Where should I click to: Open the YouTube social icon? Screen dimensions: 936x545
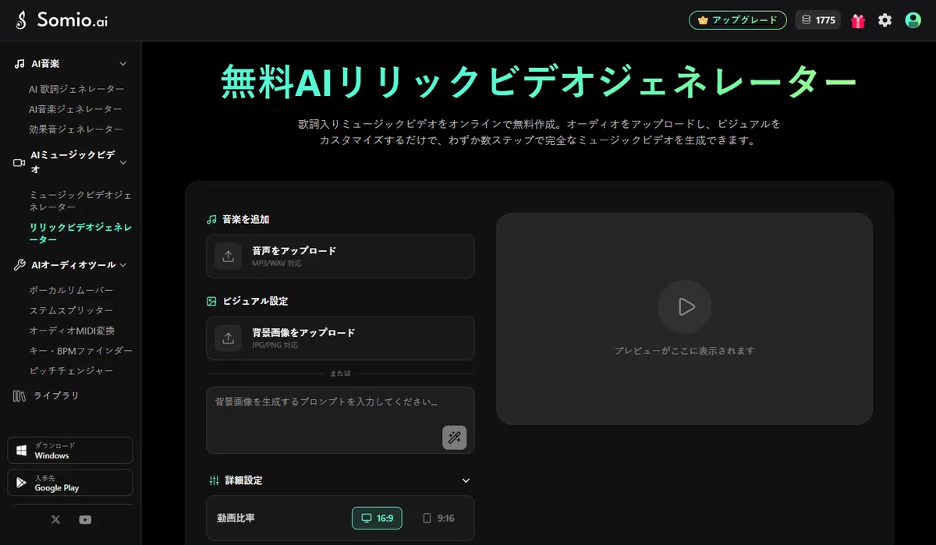pyautogui.click(x=85, y=519)
